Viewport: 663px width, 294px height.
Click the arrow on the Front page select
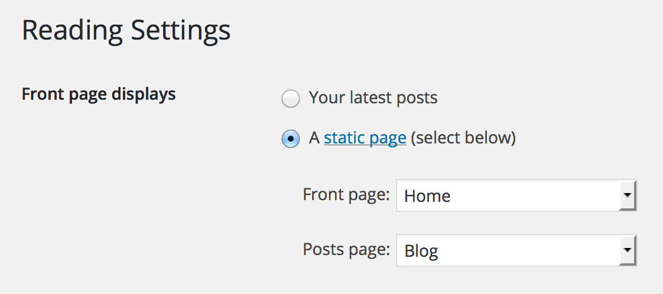tap(627, 195)
